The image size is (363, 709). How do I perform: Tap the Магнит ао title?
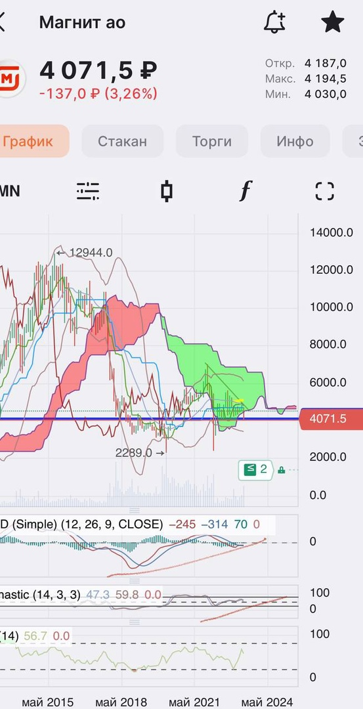coord(82,22)
